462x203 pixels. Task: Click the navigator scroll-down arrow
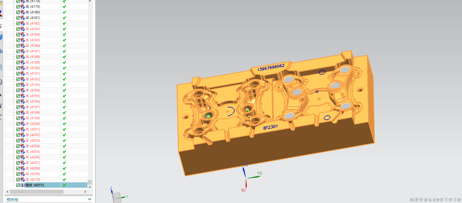(x=90, y=187)
